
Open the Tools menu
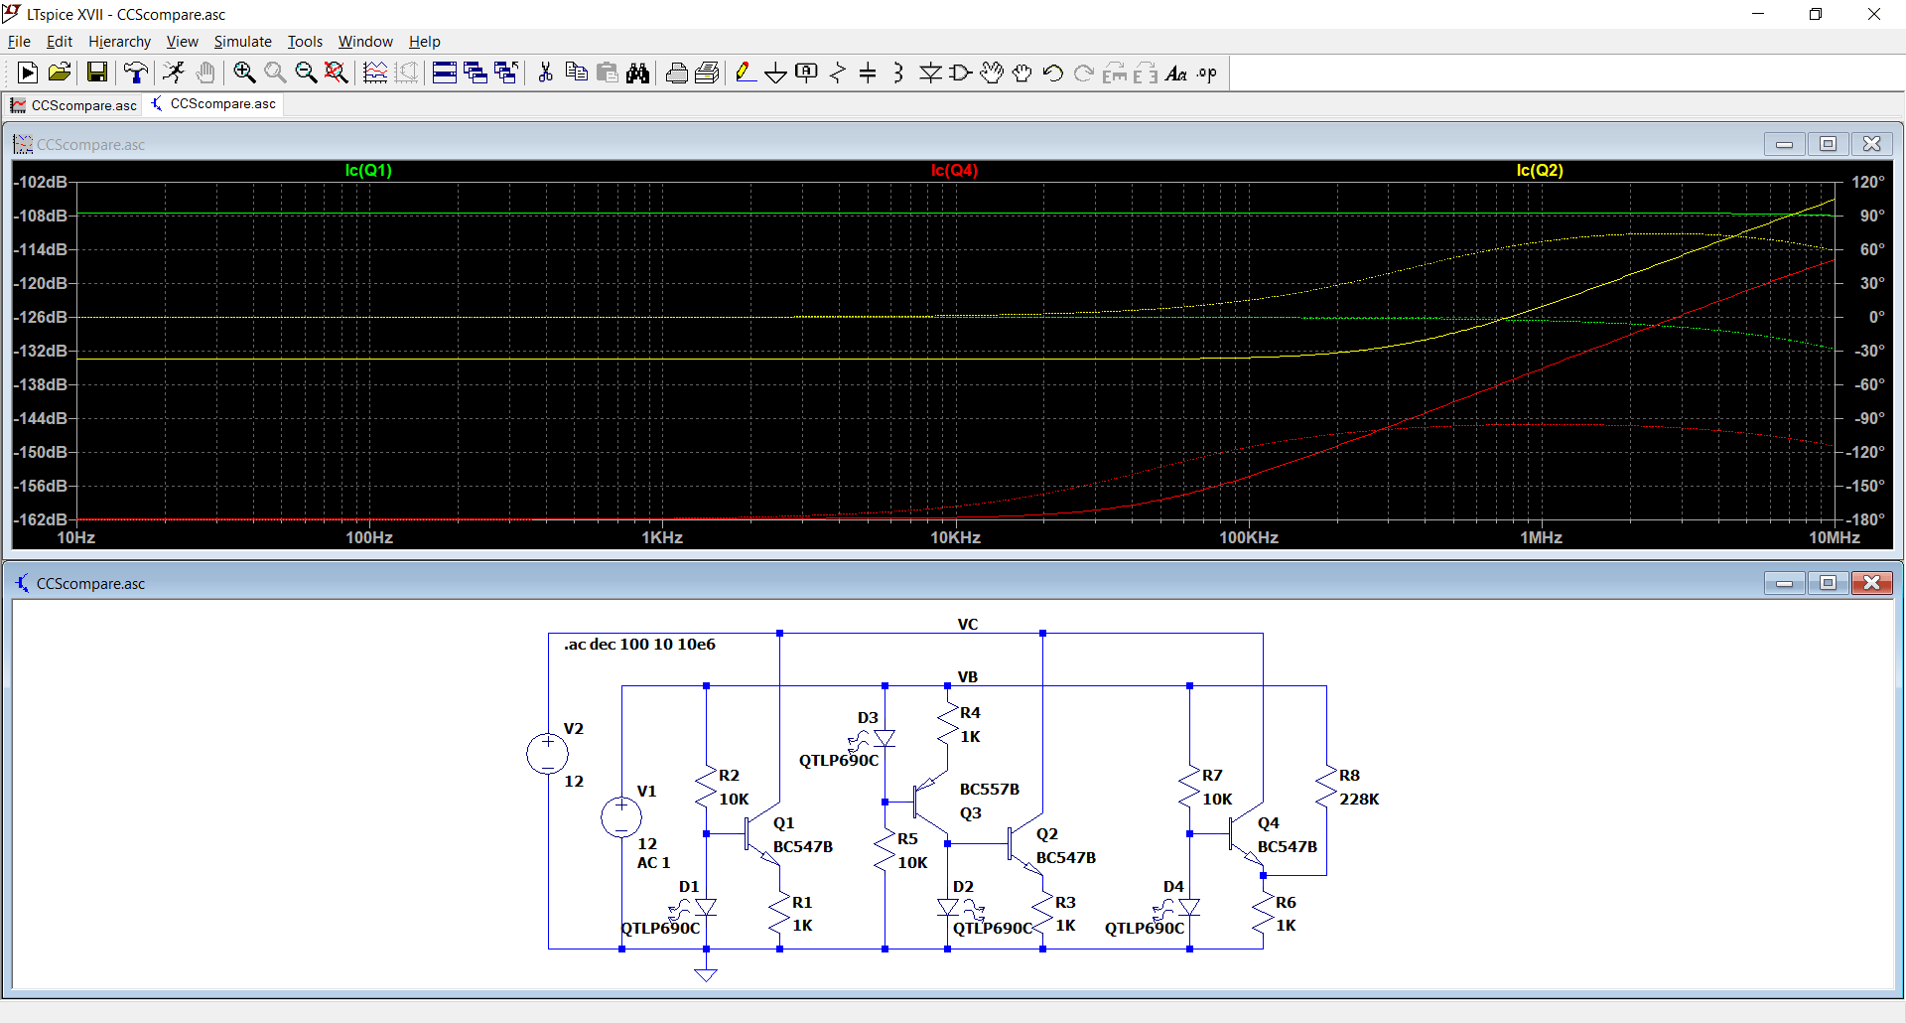[305, 41]
